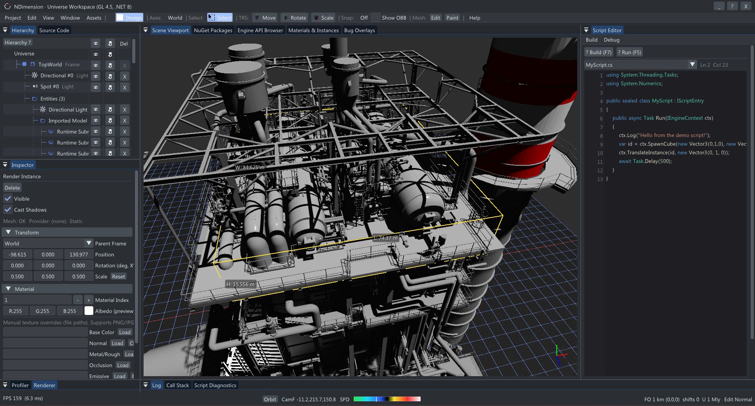Click the TopWorld frame icon in Hierarchy

(x=32, y=64)
